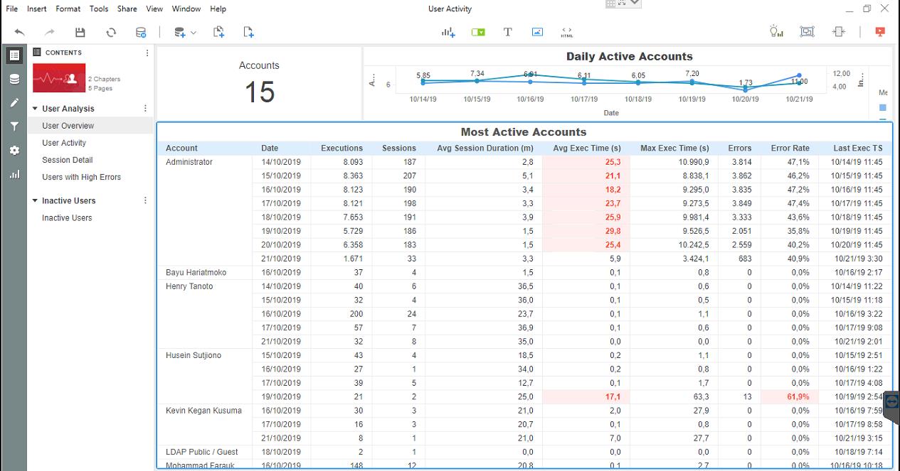Open the Contents panel options menu
Viewport: 900px width, 471px height.
[x=147, y=53]
